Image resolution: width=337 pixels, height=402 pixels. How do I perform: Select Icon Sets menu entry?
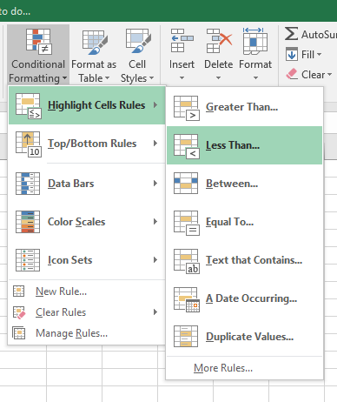(x=87, y=260)
